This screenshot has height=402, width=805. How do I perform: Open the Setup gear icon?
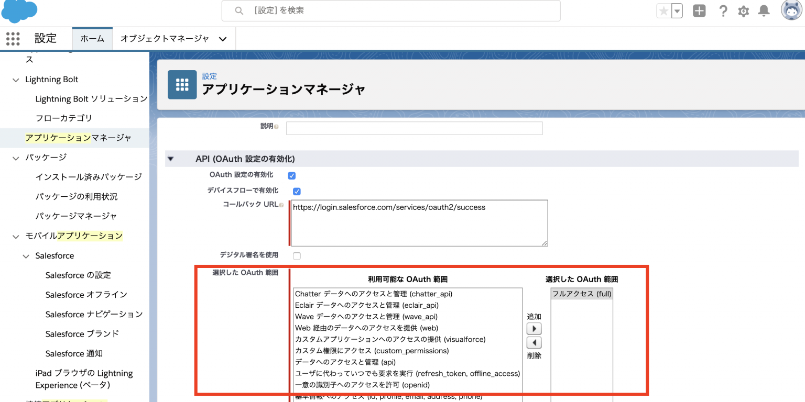743,10
